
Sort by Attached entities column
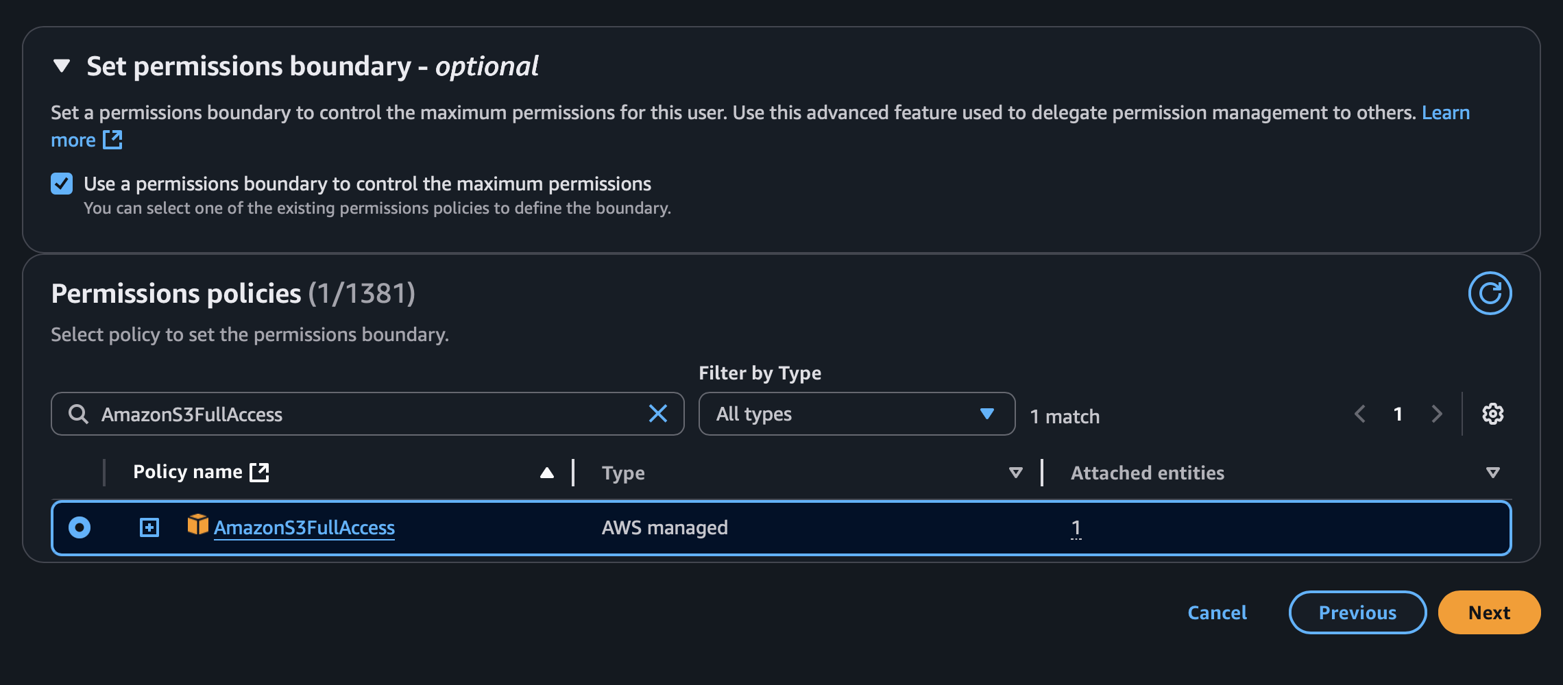click(x=1492, y=473)
